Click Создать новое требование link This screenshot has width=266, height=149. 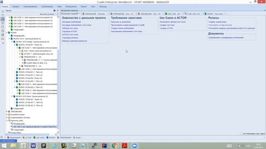coord(122,28)
